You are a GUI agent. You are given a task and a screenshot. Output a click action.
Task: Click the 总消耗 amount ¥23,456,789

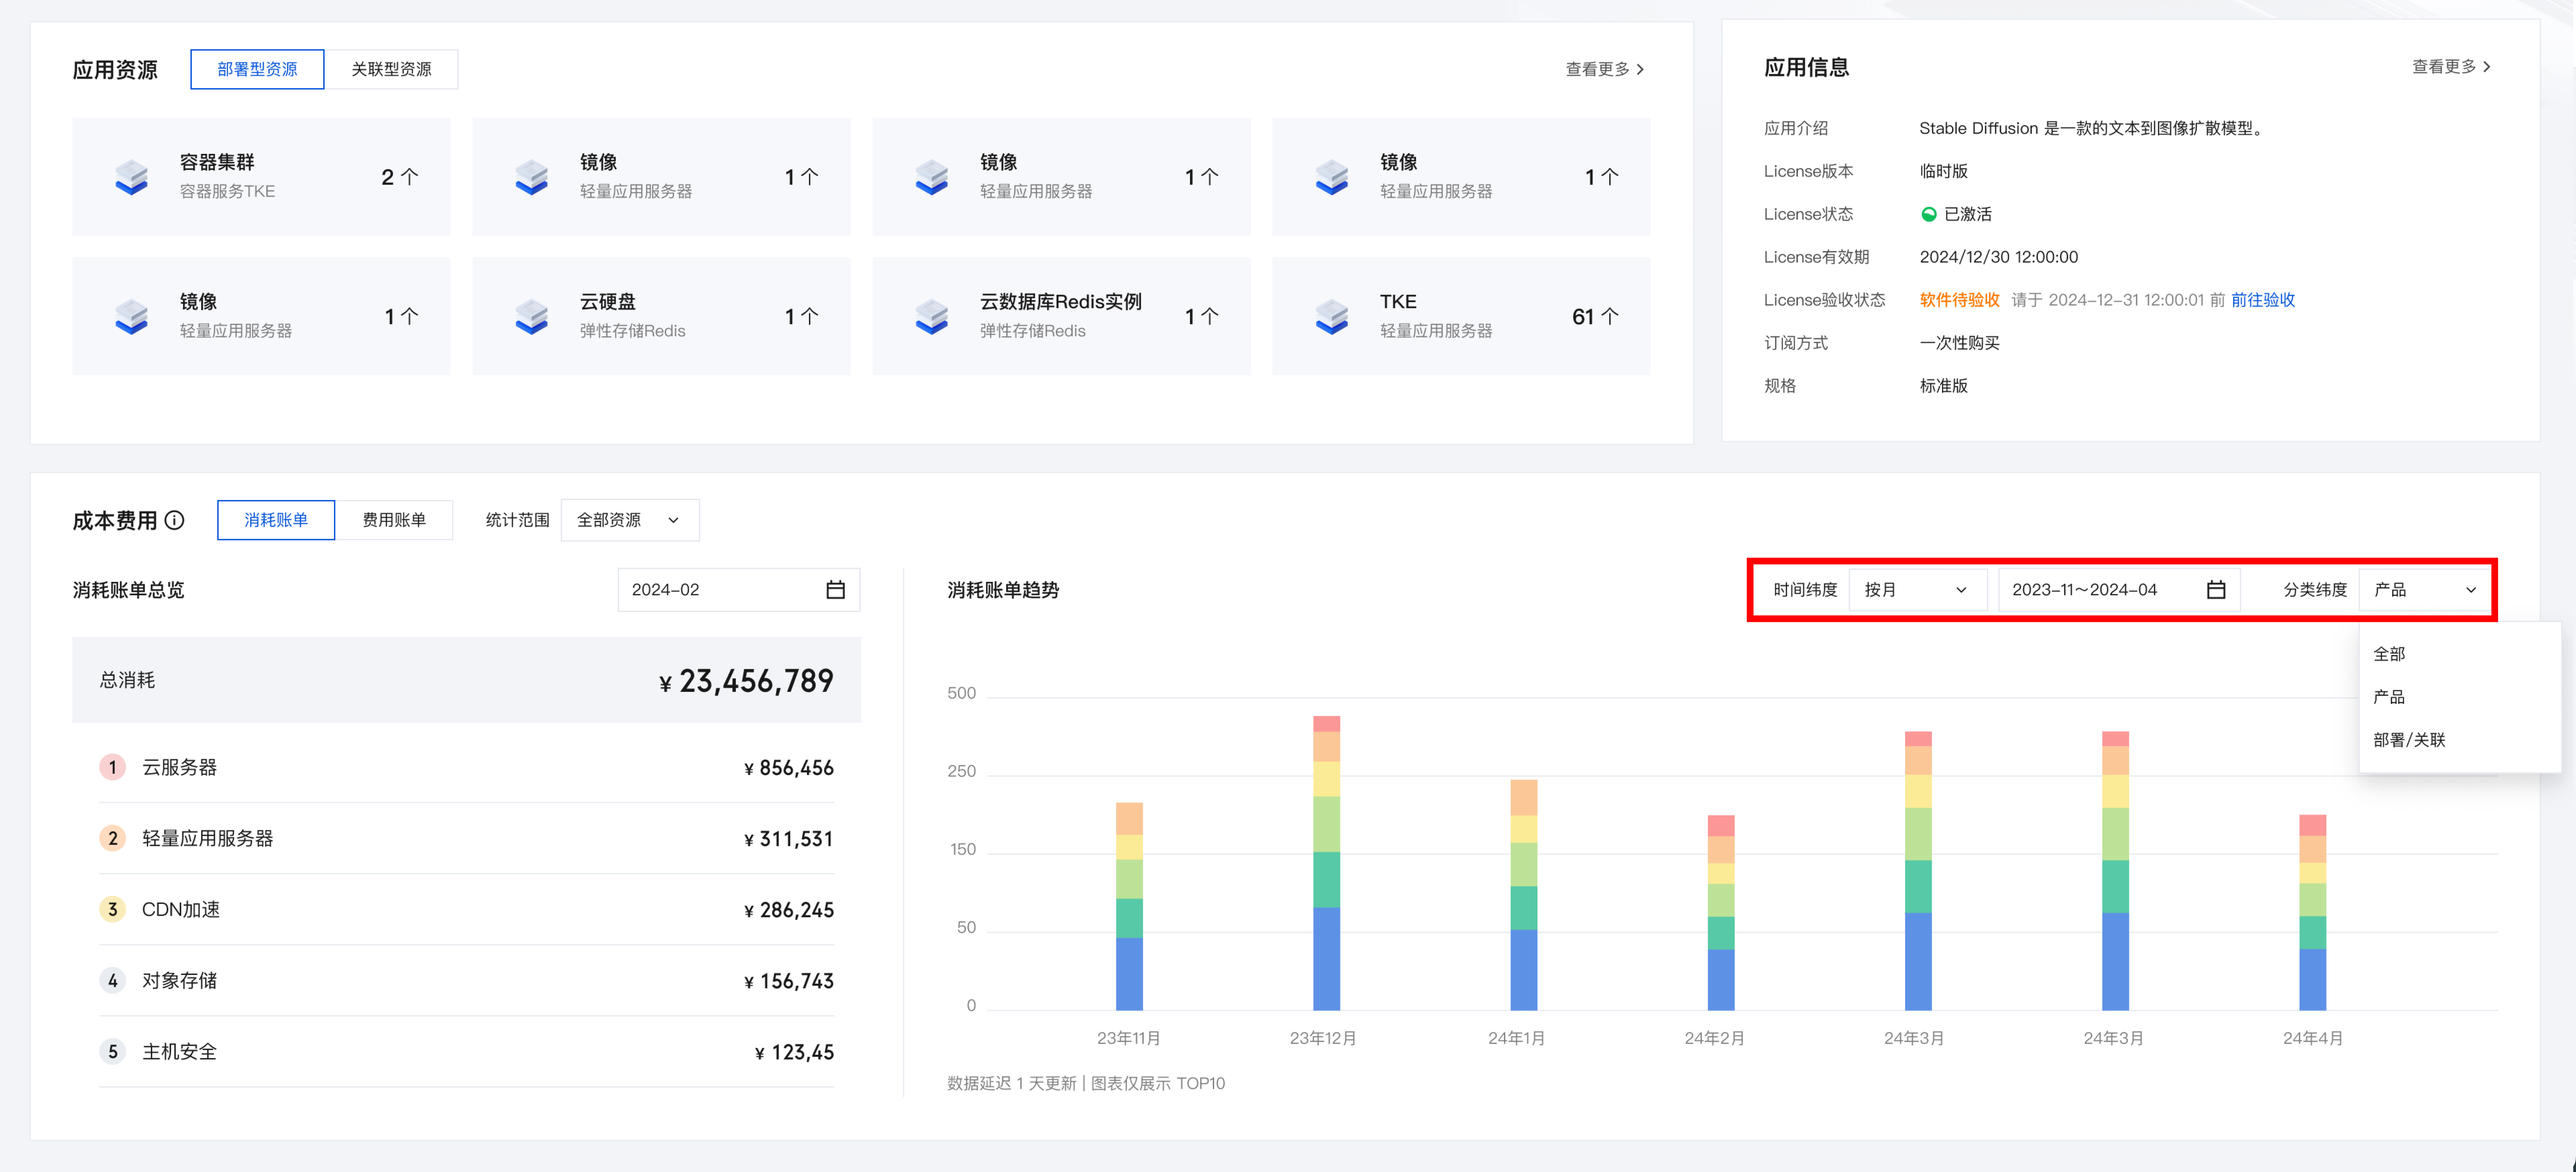coord(746,681)
